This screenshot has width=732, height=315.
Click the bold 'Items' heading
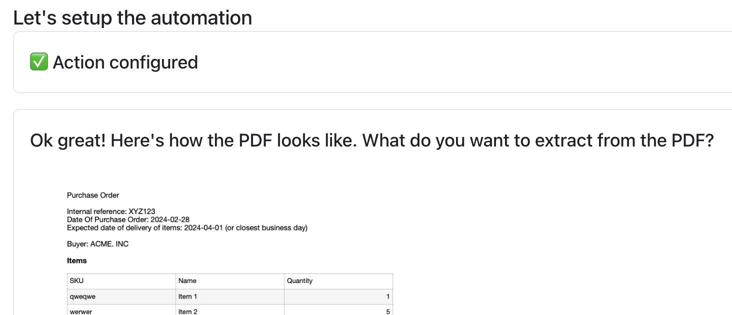77,260
